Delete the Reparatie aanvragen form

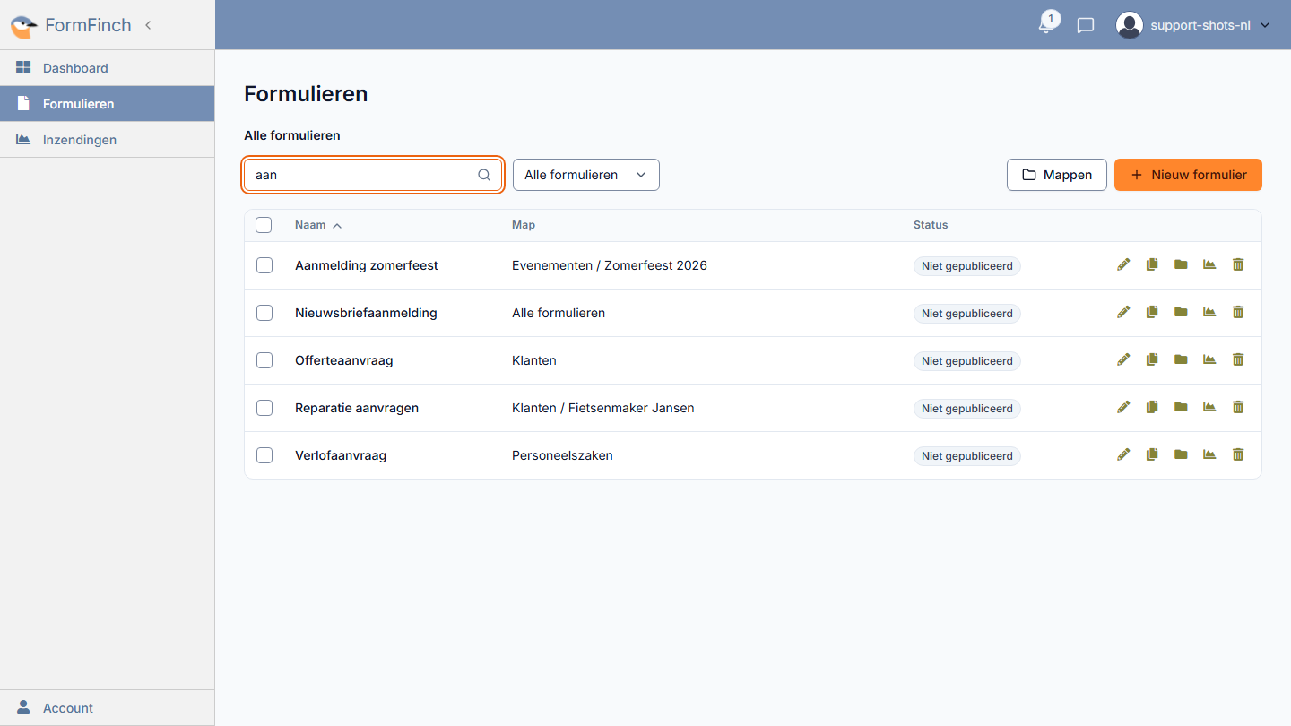[x=1238, y=407]
